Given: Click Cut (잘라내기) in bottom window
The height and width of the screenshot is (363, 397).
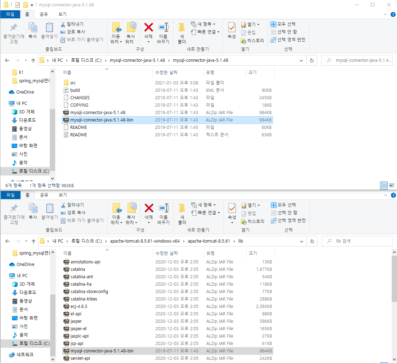Looking at the screenshot, I should pos(72,205).
